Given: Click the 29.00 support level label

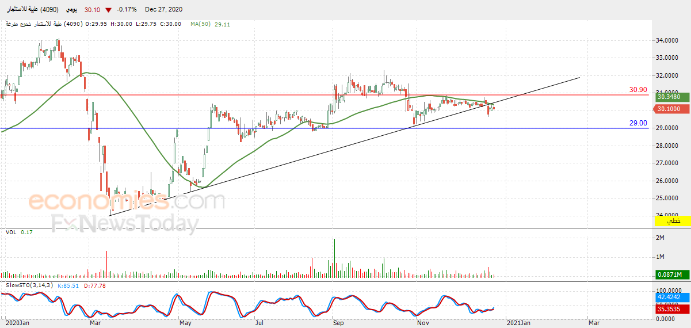Looking at the screenshot, I should click(x=638, y=123).
